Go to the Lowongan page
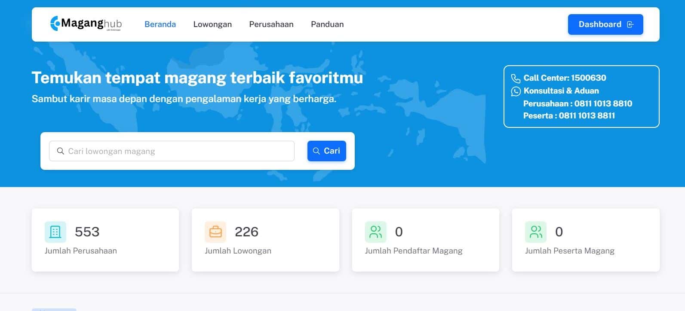685x311 pixels. click(x=212, y=24)
